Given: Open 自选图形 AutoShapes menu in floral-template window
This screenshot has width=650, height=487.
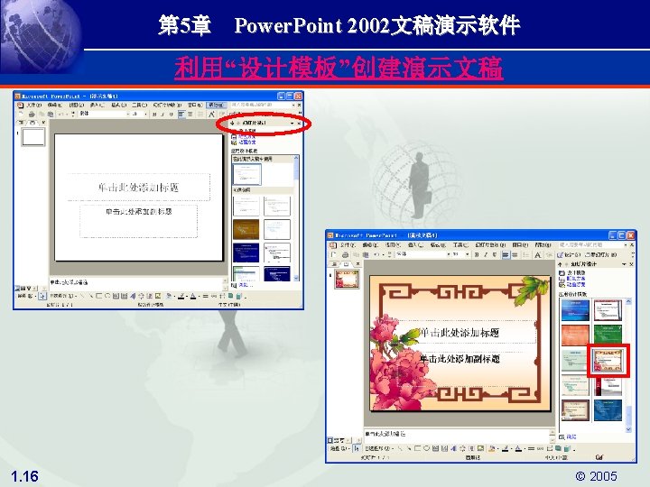Looking at the screenshot, I should (378, 448).
